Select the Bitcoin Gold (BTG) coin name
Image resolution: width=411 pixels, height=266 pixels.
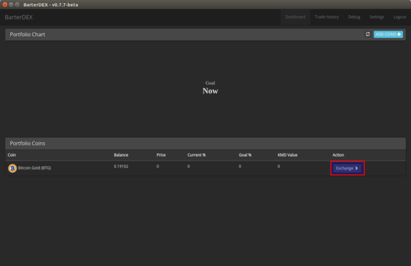click(x=34, y=168)
